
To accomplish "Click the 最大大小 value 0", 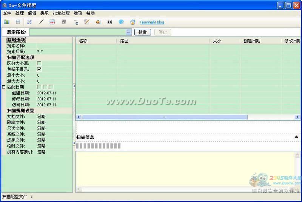I will point(39,81).
